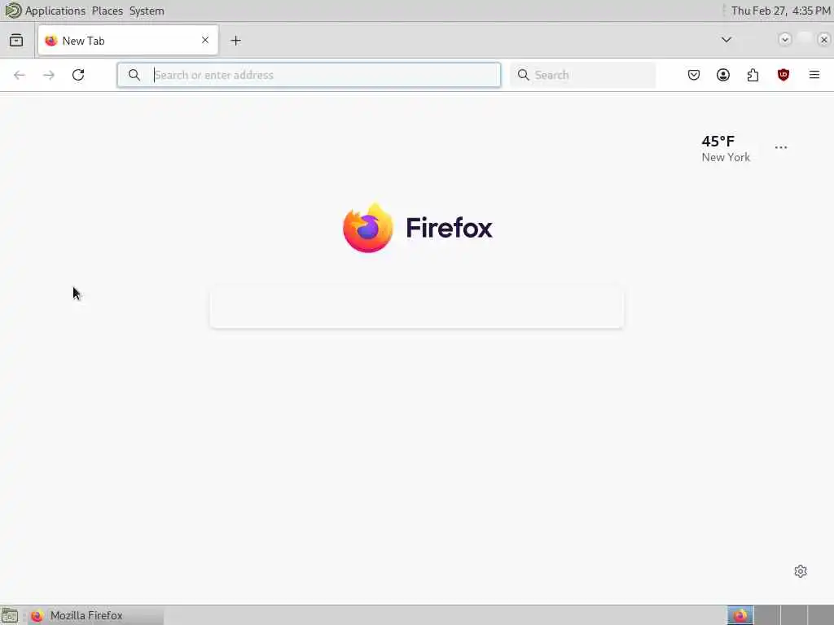
Task: Open the Save to Pocket icon
Action: click(x=694, y=75)
